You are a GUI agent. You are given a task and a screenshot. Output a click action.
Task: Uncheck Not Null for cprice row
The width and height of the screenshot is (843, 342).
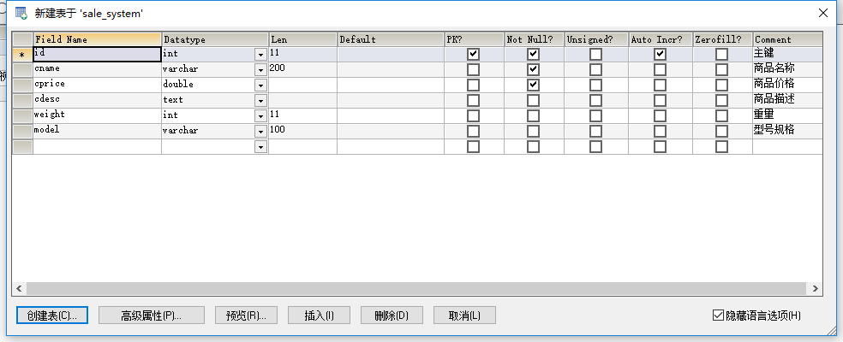tap(533, 85)
